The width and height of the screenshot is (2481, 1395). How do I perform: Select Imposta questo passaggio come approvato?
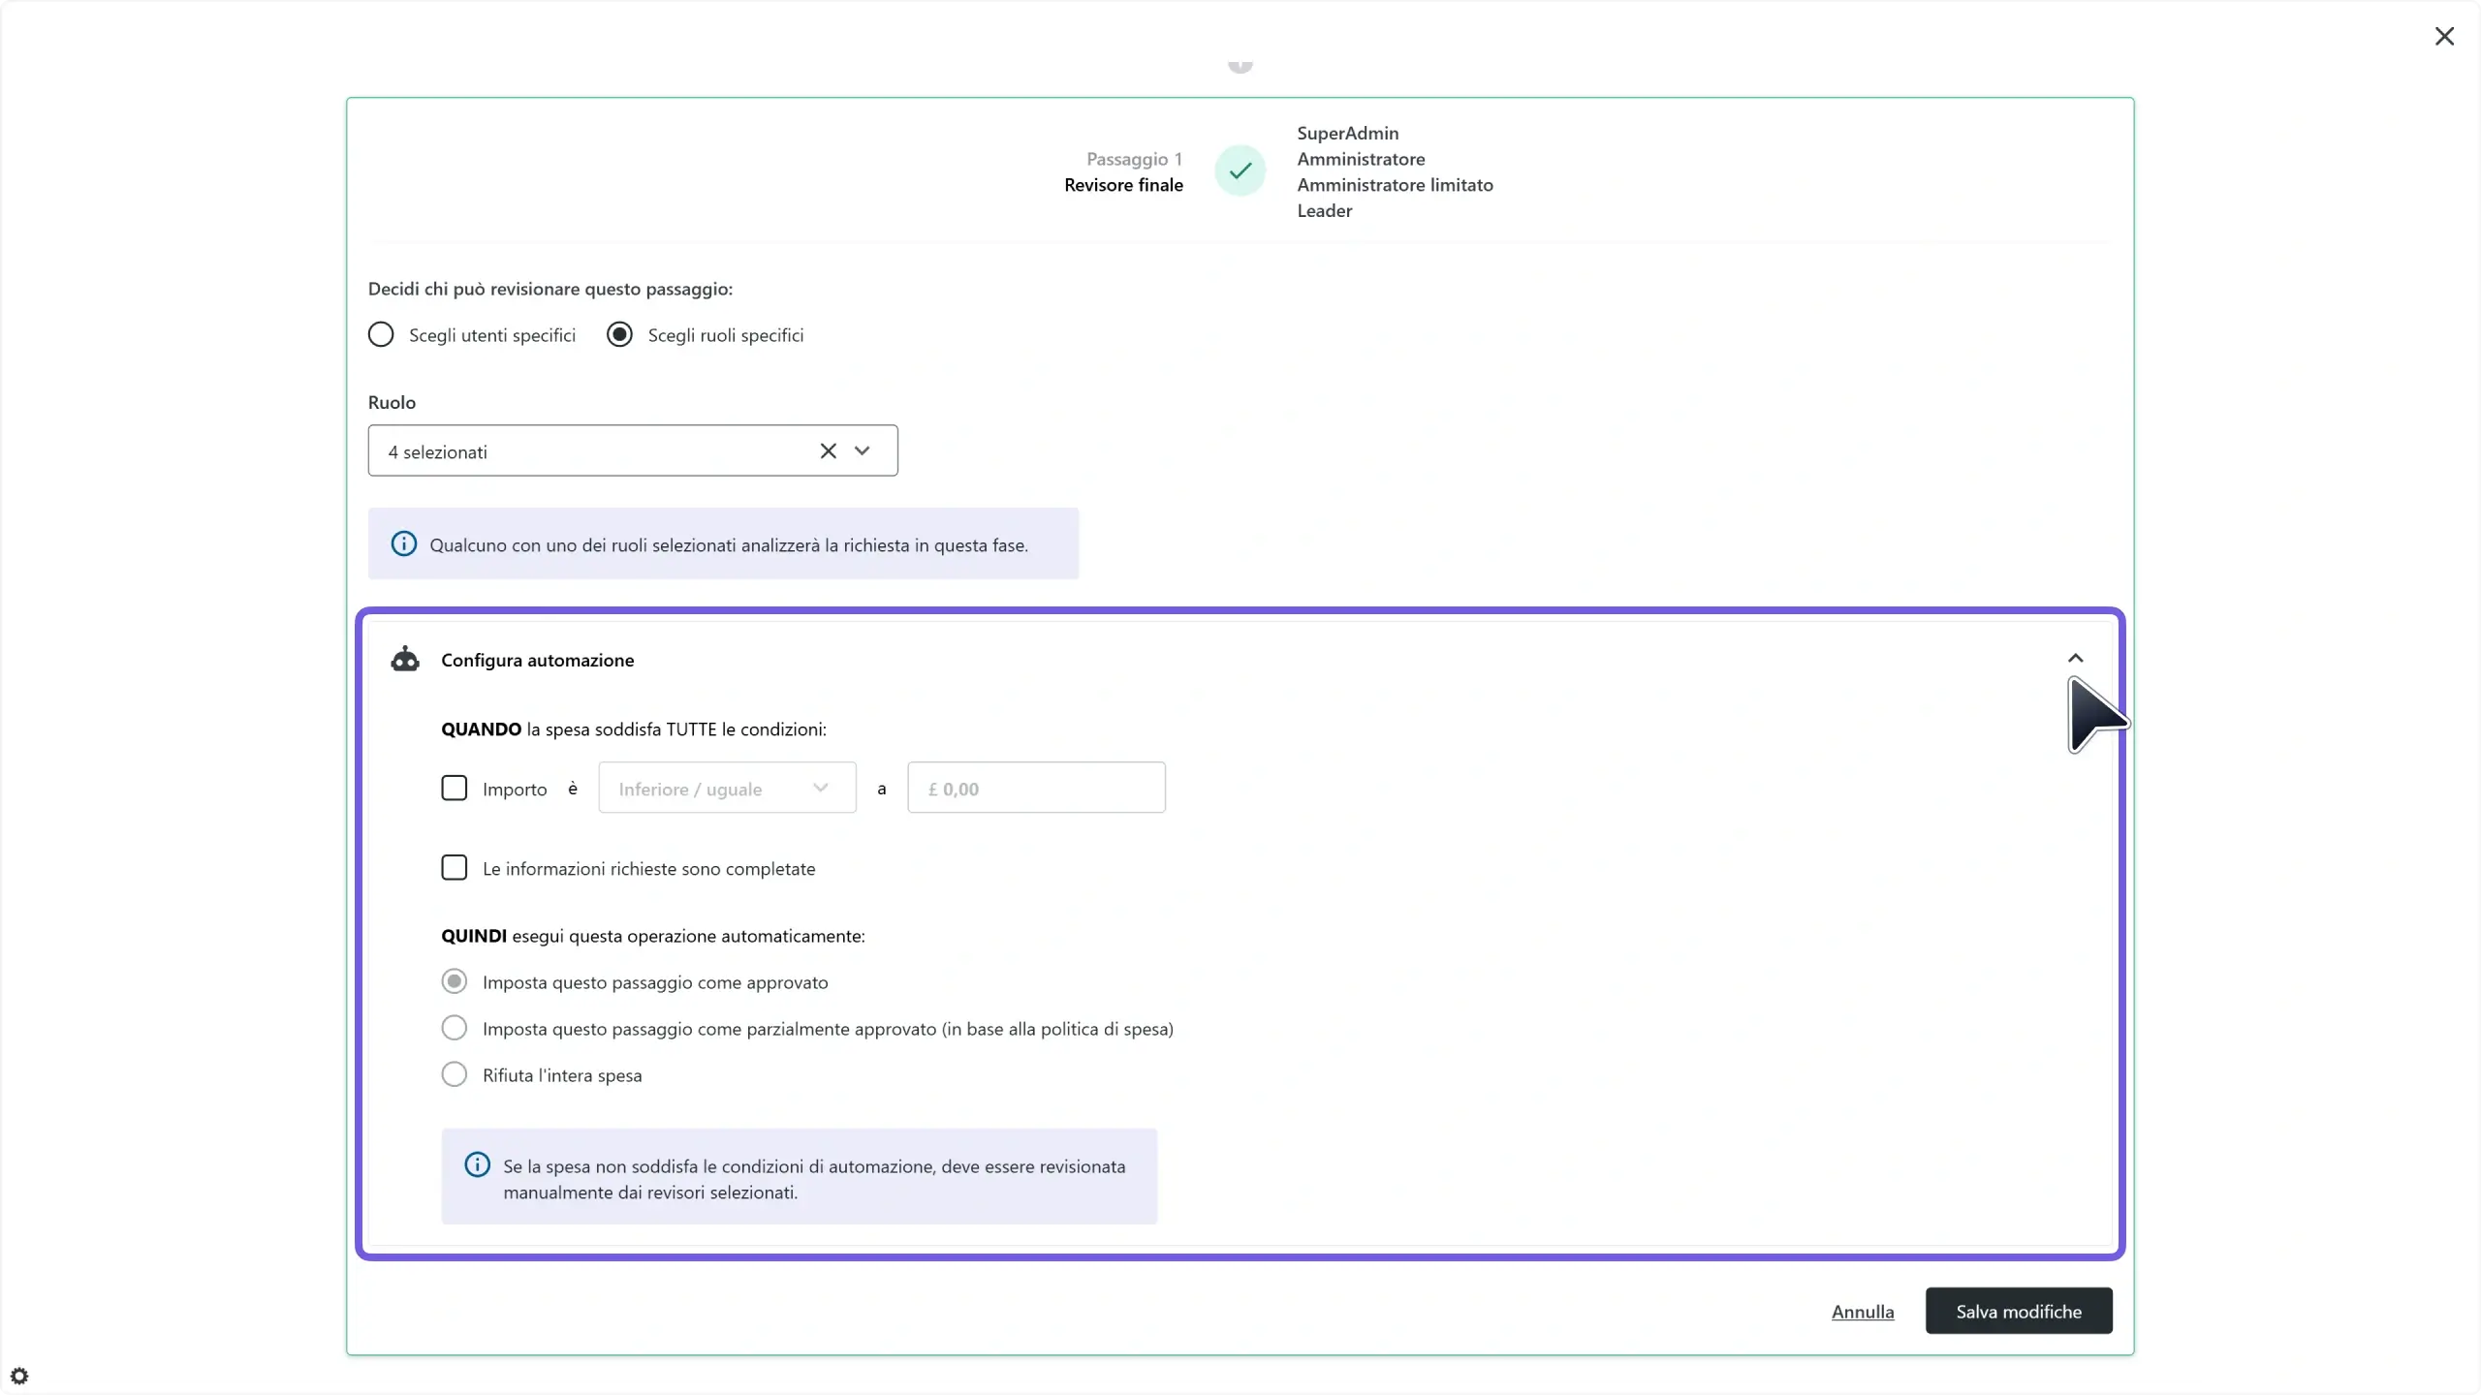point(454,981)
